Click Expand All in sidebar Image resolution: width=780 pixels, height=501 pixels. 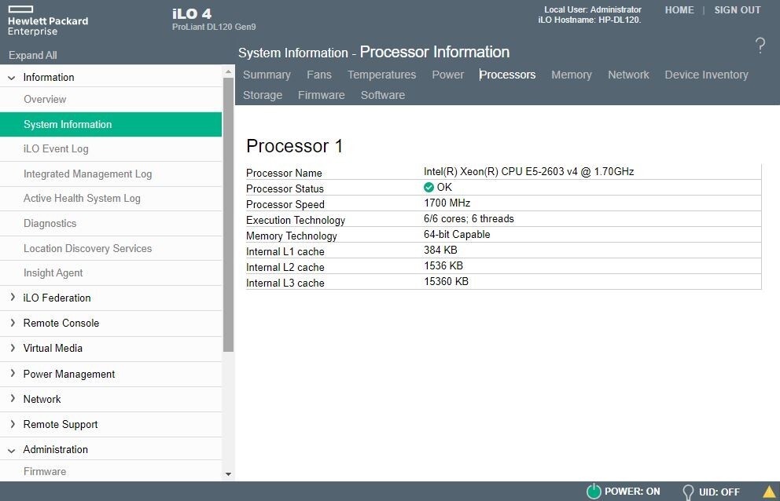point(33,55)
